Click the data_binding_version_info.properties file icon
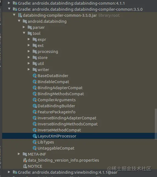 pos(25,160)
